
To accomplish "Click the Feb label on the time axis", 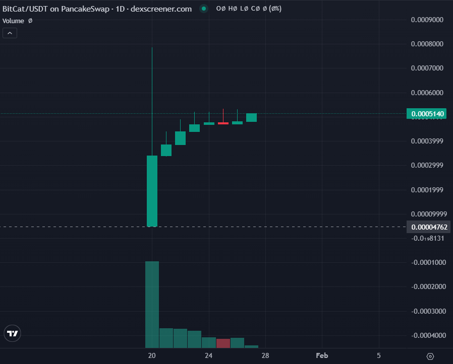I will point(322,355).
